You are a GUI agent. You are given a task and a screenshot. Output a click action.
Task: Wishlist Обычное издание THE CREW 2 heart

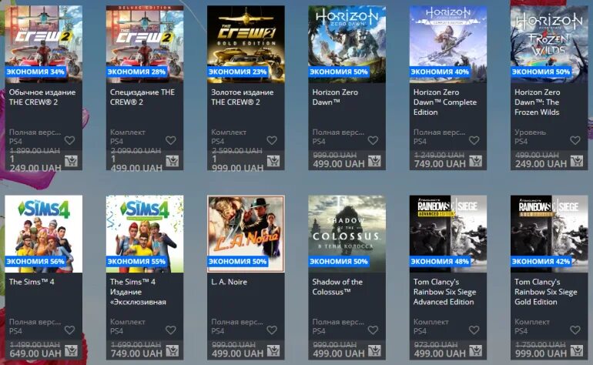(x=69, y=140)
